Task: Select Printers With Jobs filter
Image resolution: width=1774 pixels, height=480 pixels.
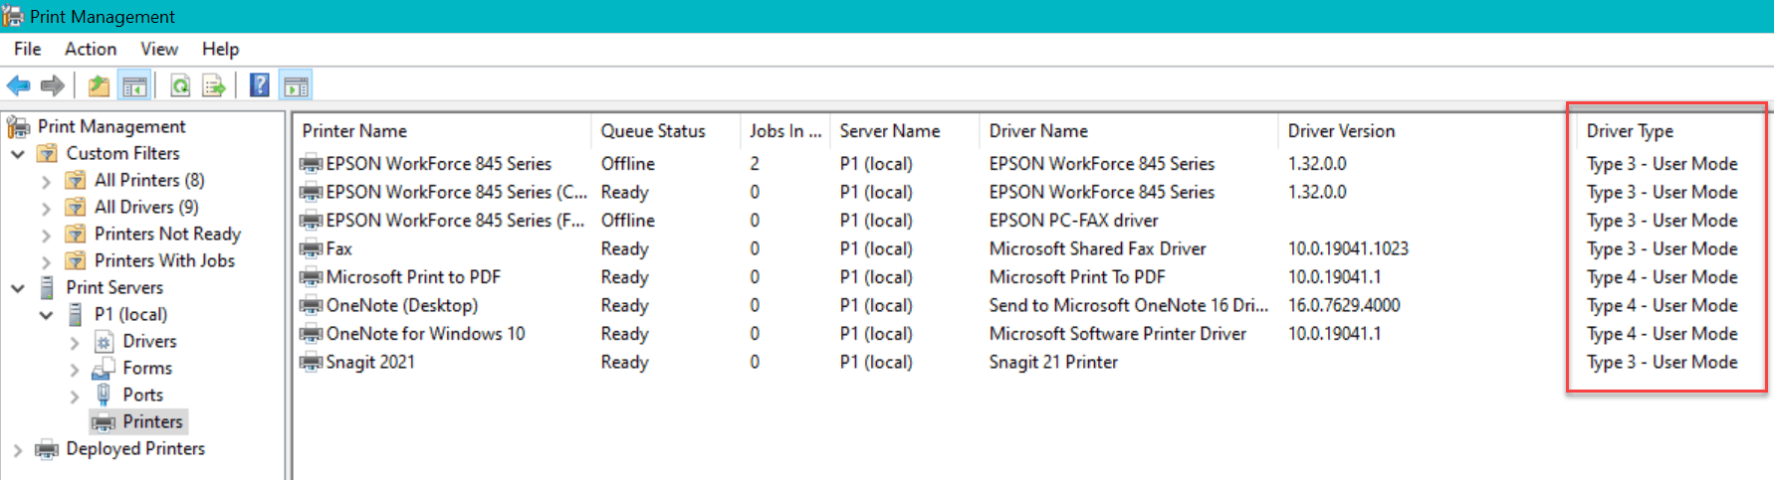Action: point(164,260)
